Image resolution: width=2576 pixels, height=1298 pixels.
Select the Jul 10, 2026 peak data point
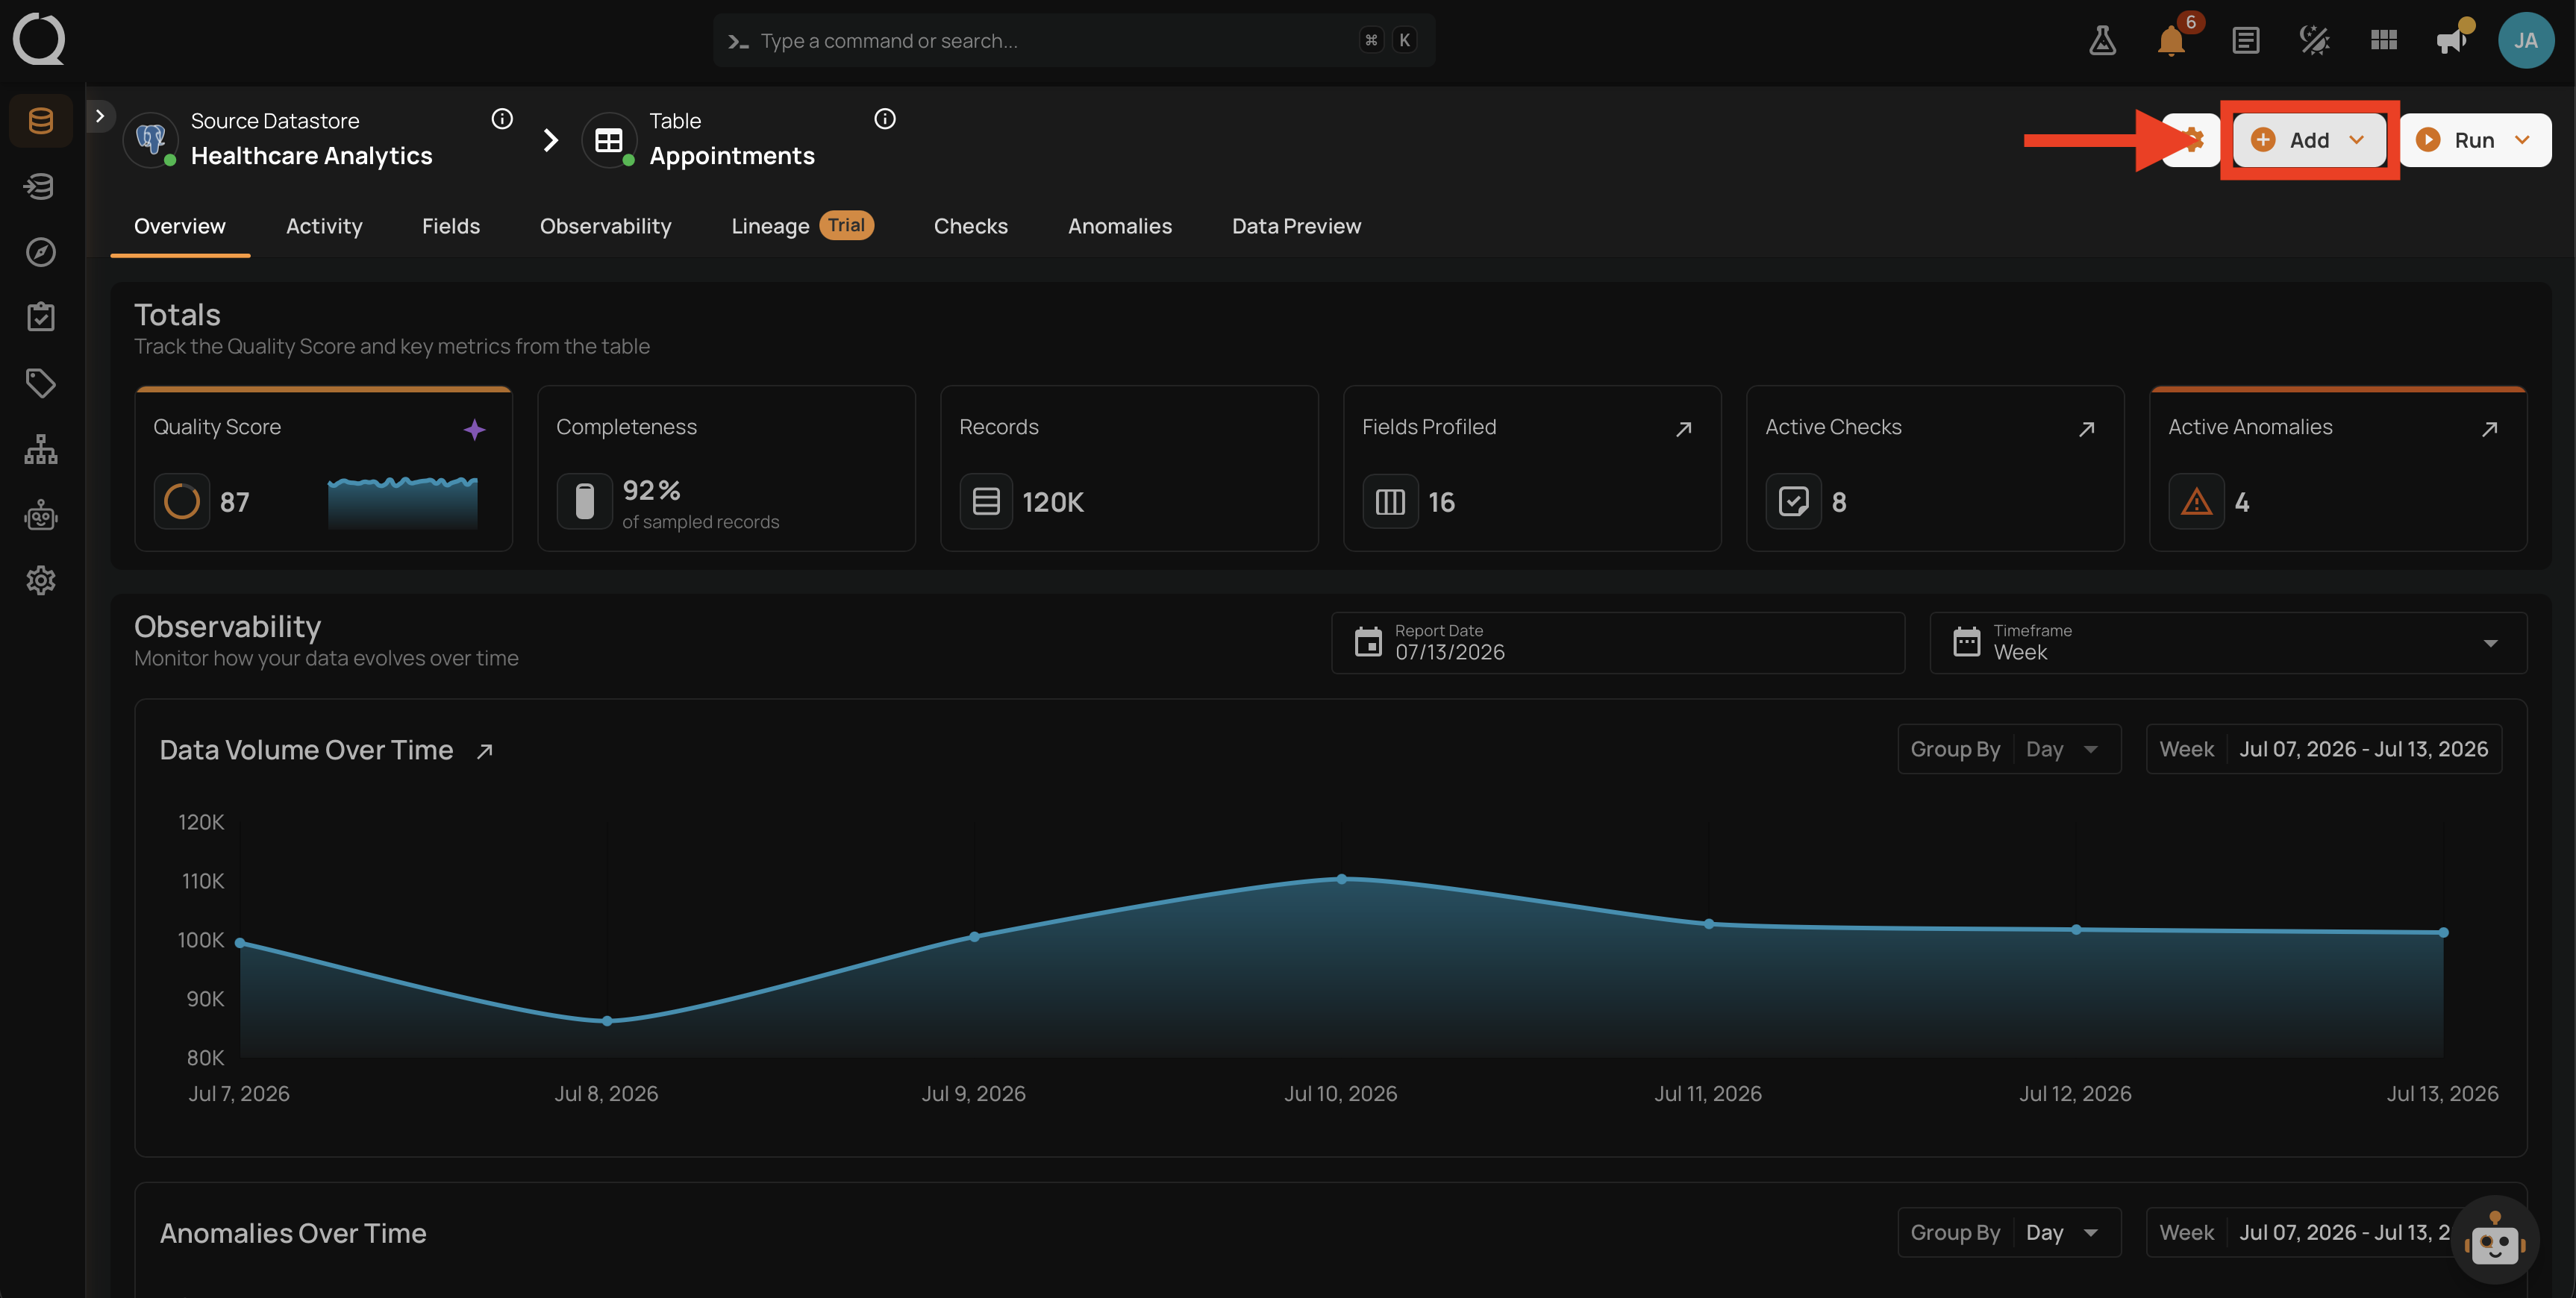[1341, 879]
